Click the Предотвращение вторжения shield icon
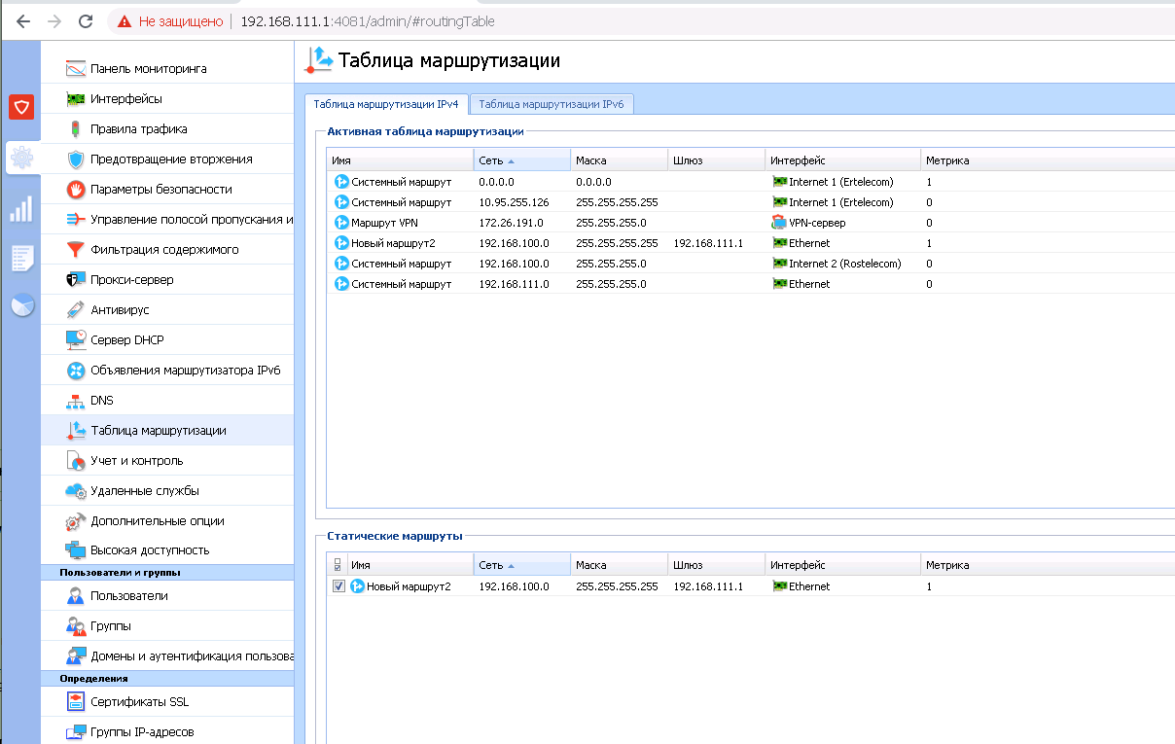Viewport: 1175px width, 744px height. tap(76, 159)
